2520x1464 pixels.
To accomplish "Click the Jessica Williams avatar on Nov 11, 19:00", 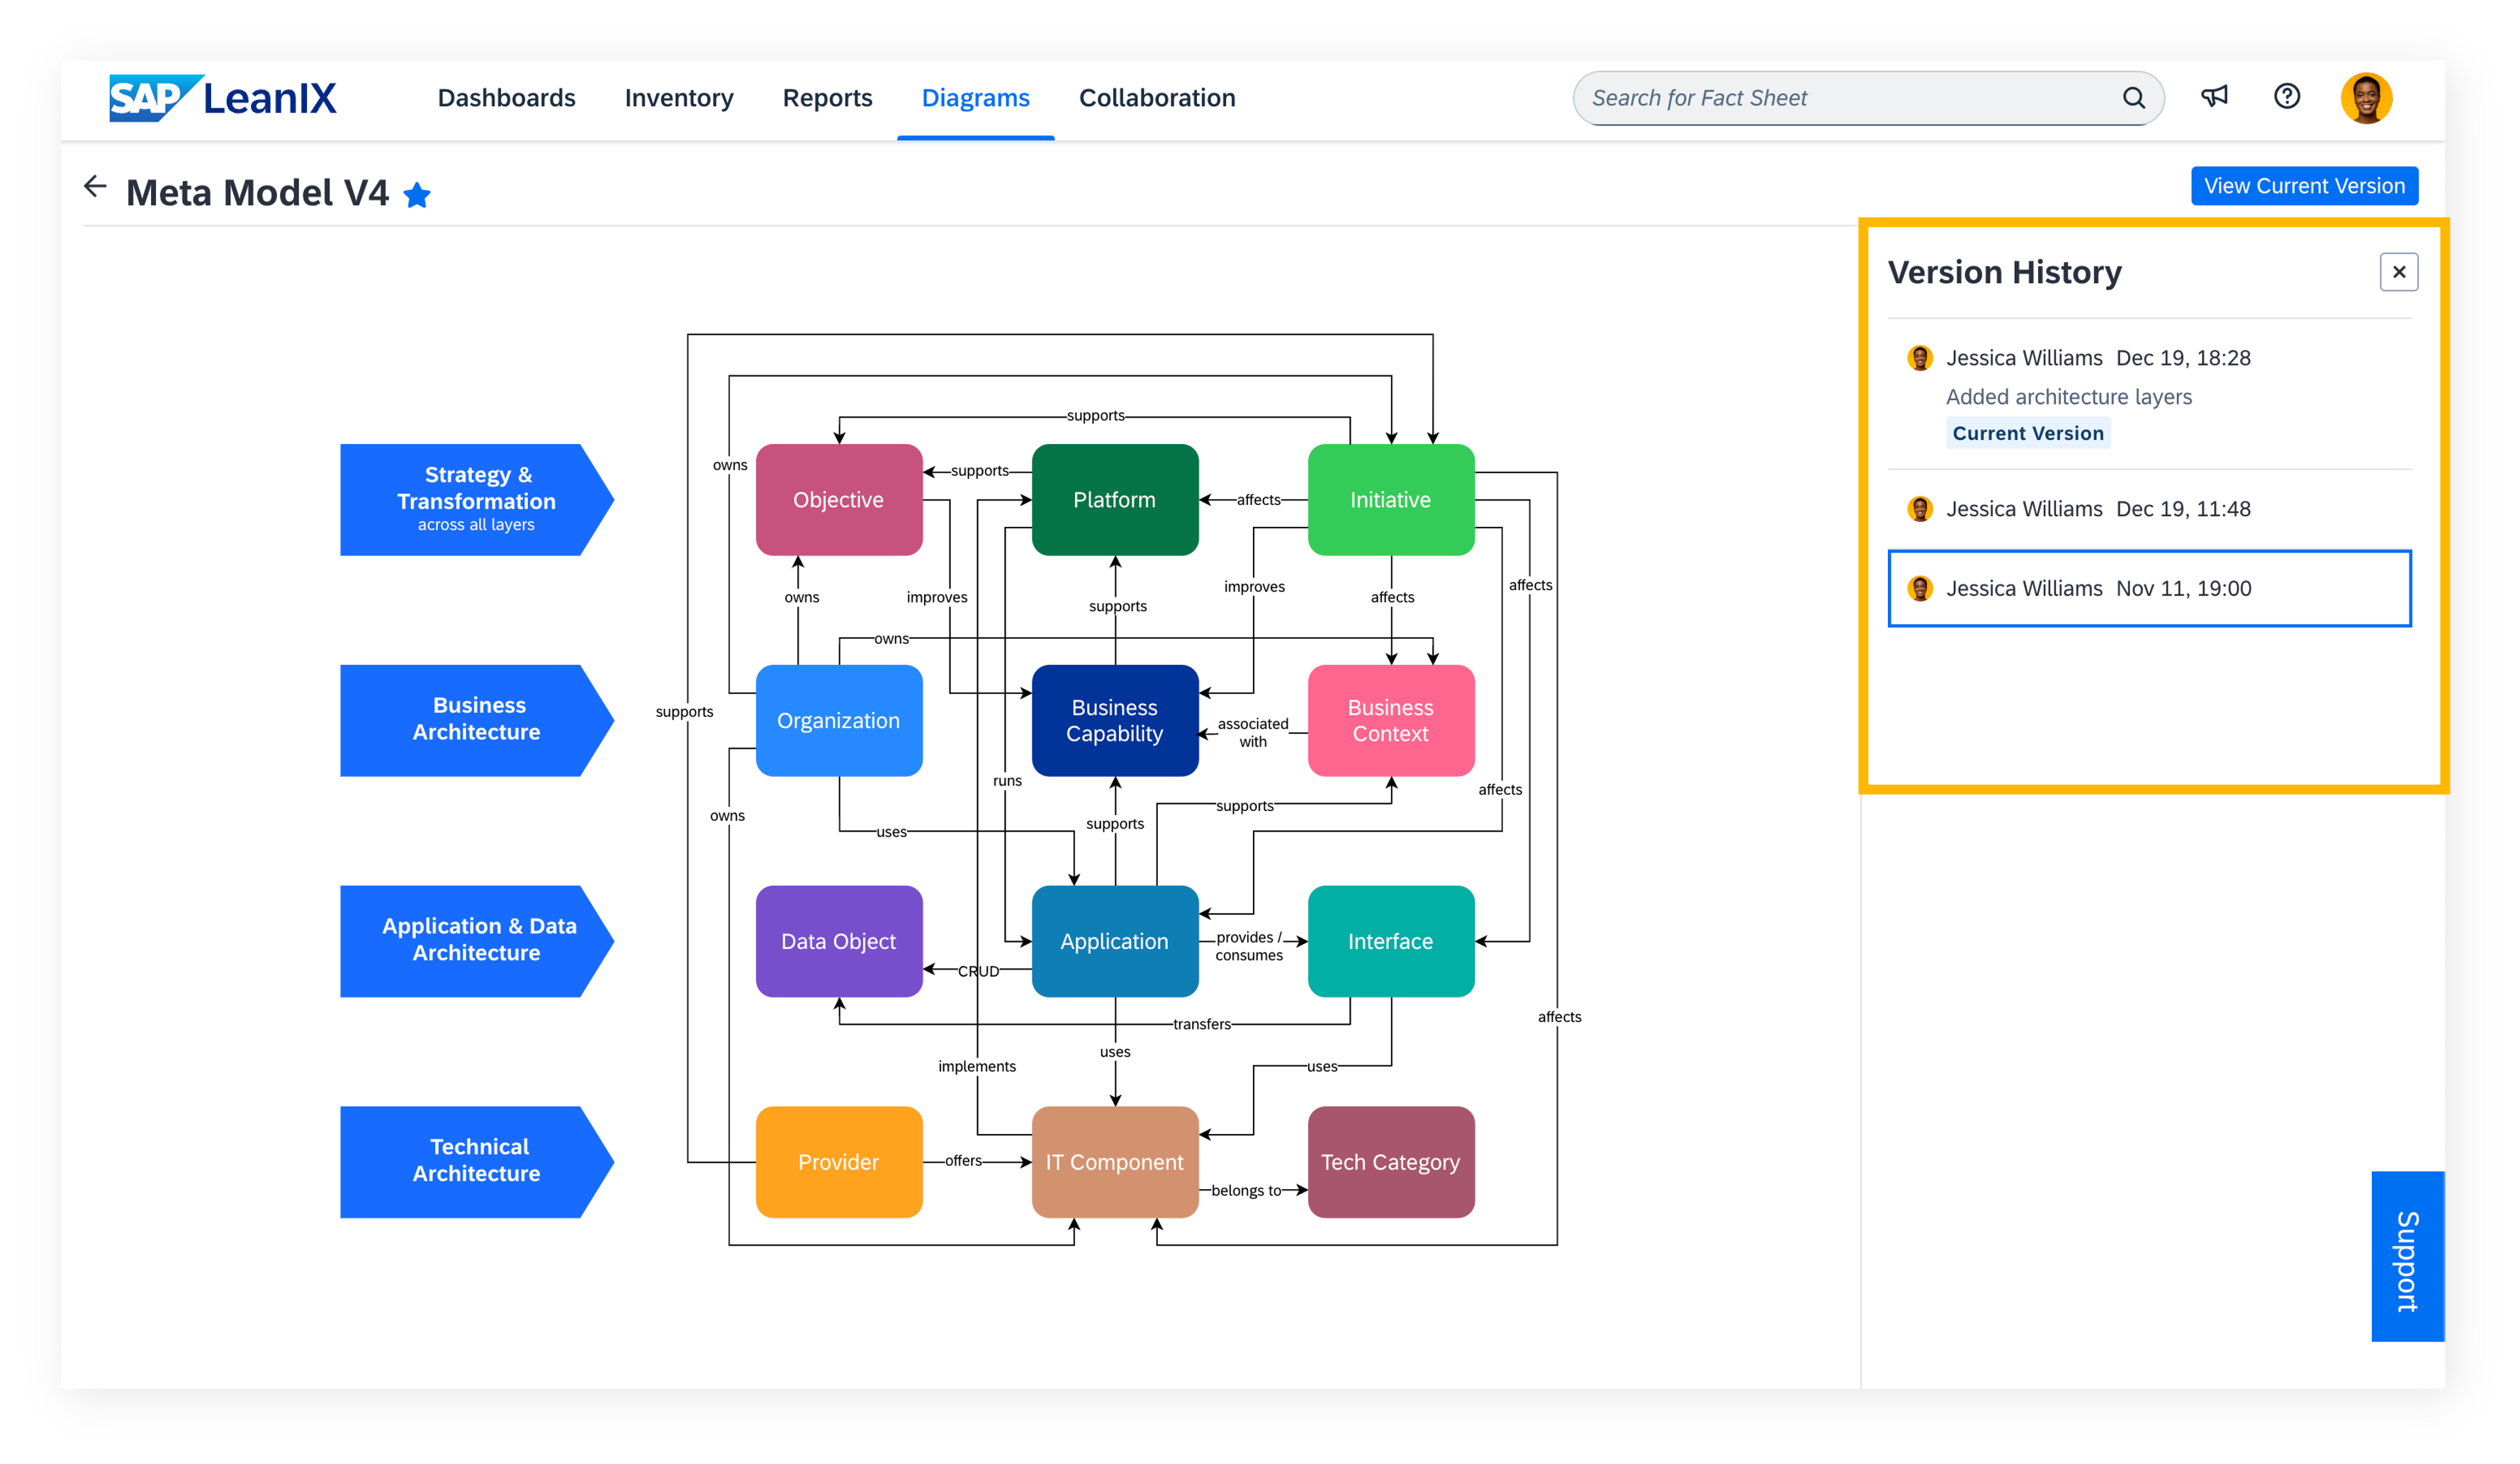I will [x=1919, y=589].
